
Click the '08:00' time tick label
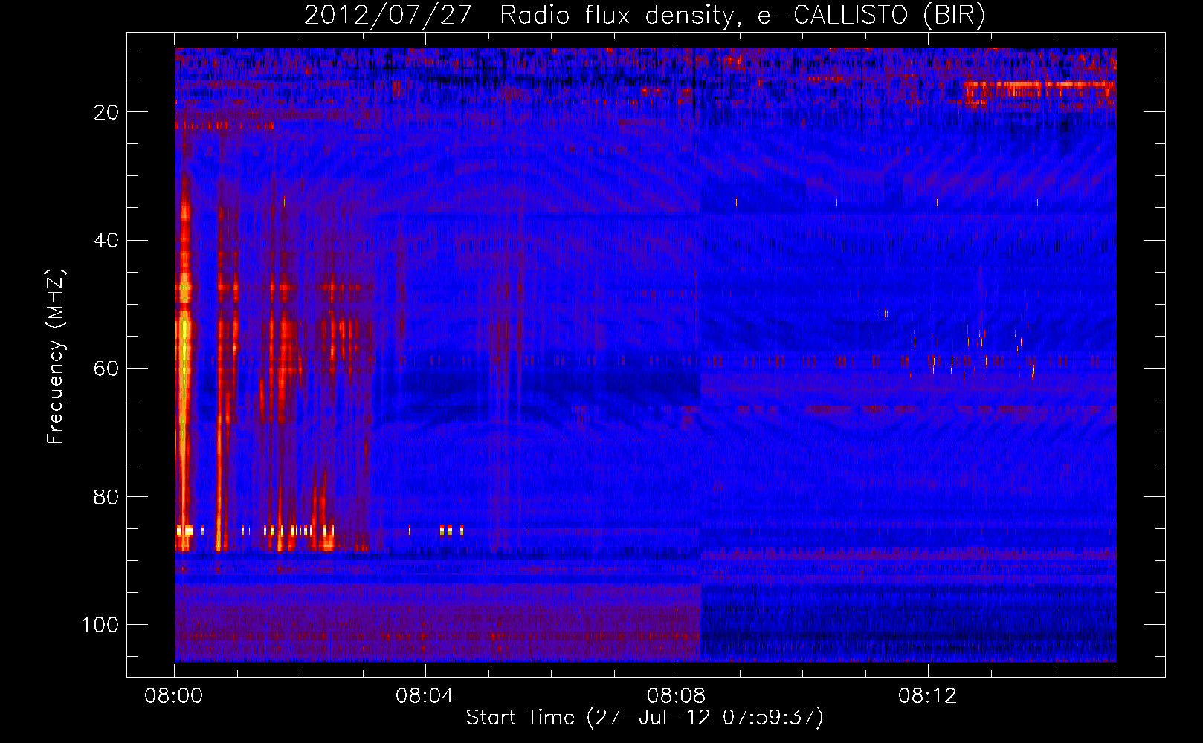point(174,696)
